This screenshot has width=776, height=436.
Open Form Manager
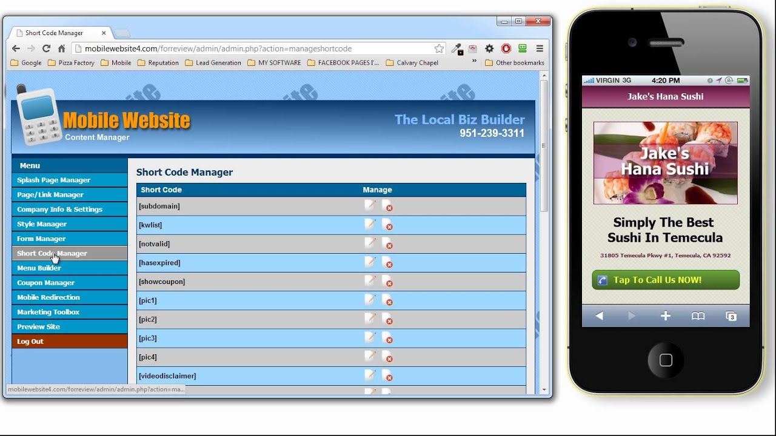click(70, 239)
